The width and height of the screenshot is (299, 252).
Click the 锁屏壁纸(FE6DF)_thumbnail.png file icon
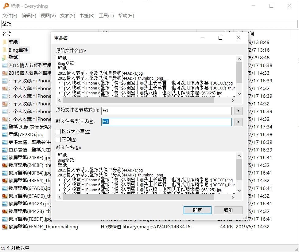[5, 227]
